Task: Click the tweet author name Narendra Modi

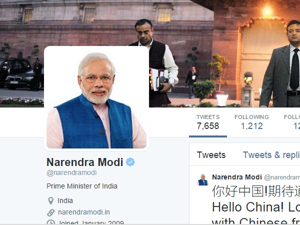Action: [x=237, y=177]
